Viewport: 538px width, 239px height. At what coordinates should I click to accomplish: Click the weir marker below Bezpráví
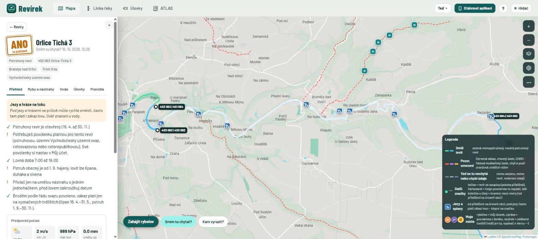[491, 116]
